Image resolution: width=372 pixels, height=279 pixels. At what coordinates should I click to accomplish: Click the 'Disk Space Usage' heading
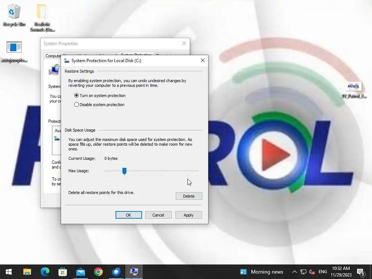[x=80, y=130]
